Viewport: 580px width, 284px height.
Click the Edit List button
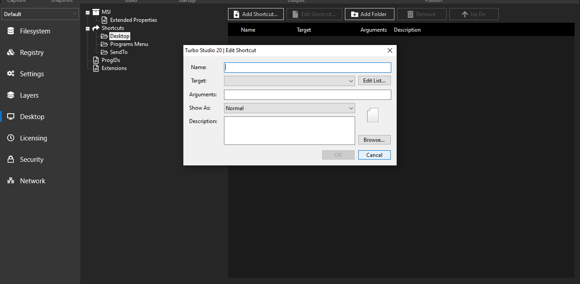tap(374, 80)
